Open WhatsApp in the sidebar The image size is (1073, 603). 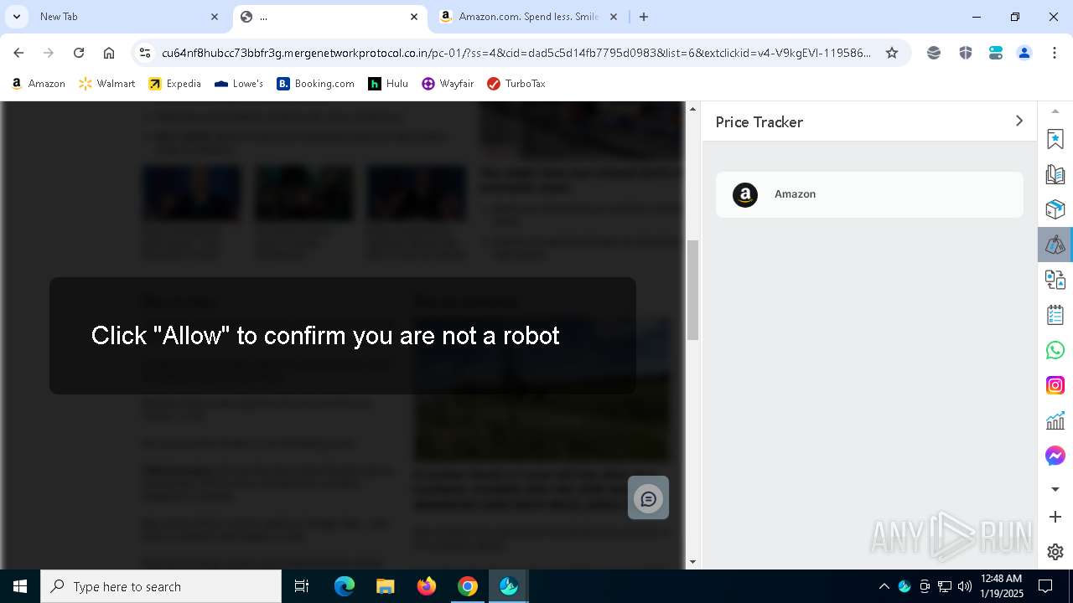pyautogui.click(x=1055, y=350)
